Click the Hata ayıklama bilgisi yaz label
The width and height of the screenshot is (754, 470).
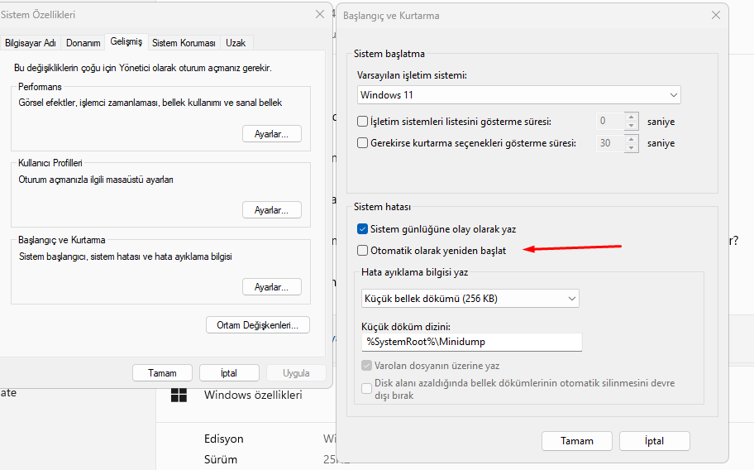(x=414, y=272)
